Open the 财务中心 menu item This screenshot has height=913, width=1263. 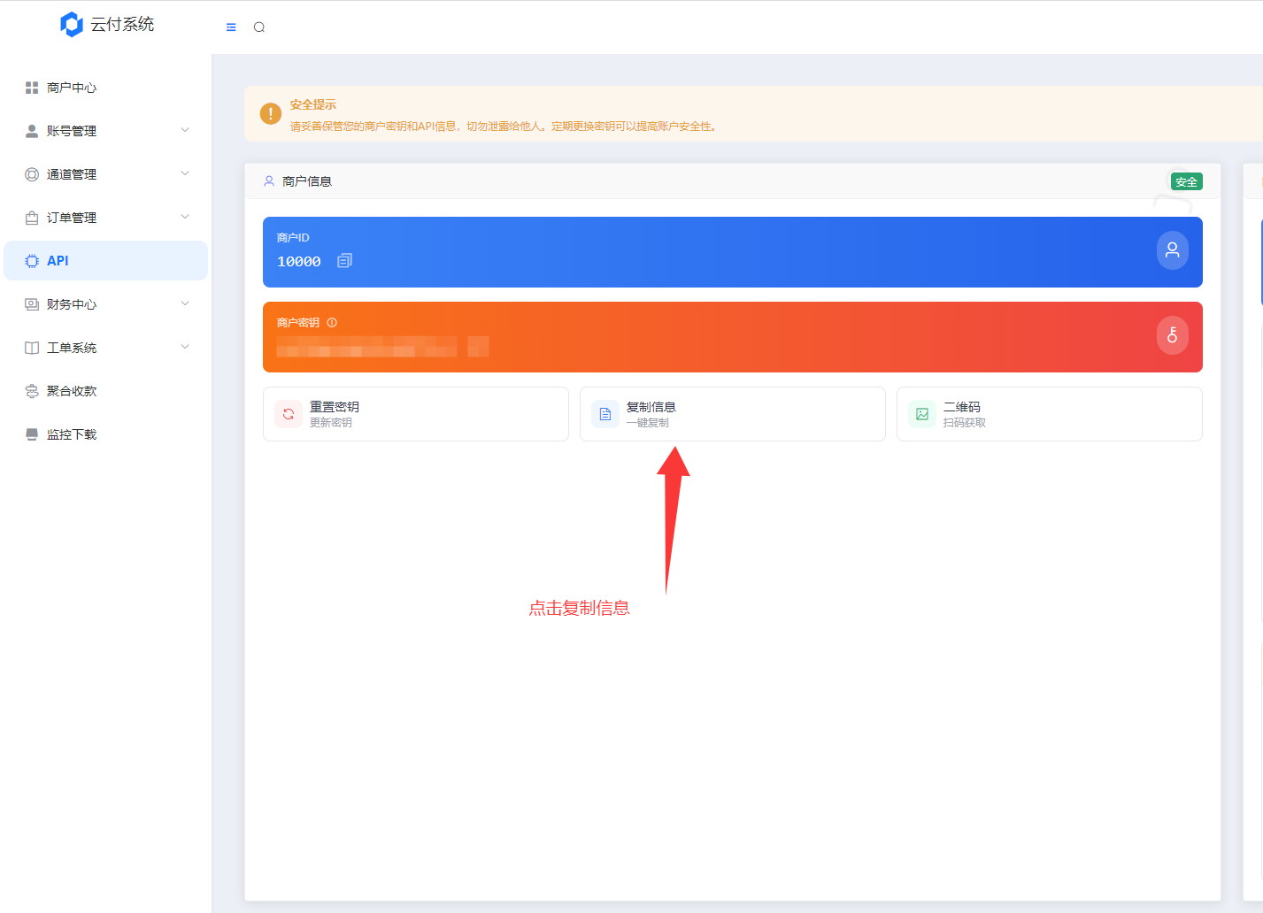tap(106, 304)
